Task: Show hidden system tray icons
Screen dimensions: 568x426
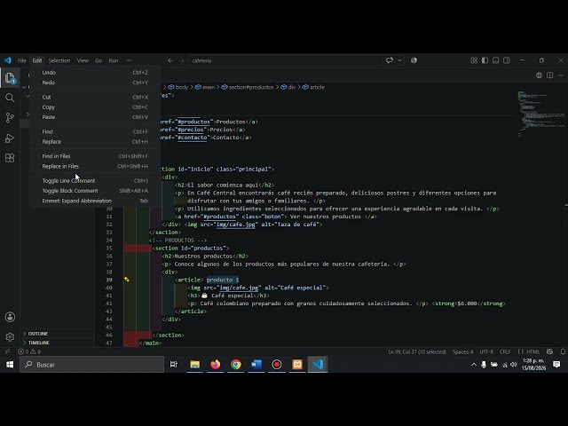Action: (x=474, y=365)
